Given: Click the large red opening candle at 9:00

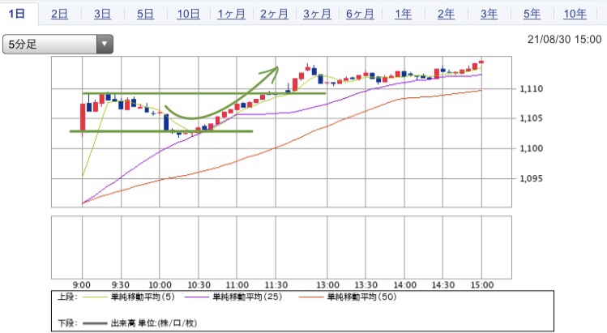Looking at the screenshot, I should [x=83, y=117].
